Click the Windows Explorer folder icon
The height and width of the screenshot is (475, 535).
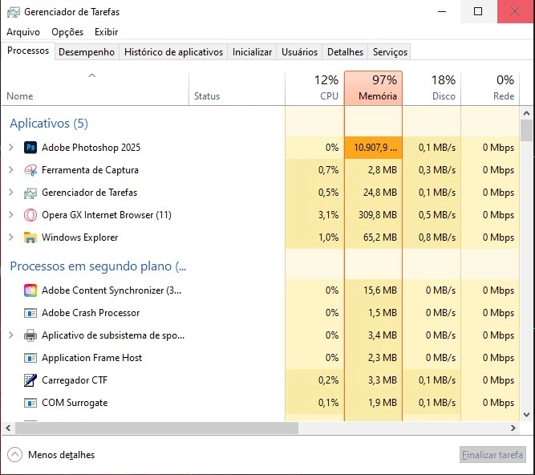(30, 237)
